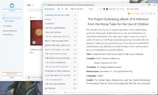Select the white theme swatch
158x95 pixels.
click(95, 9)
